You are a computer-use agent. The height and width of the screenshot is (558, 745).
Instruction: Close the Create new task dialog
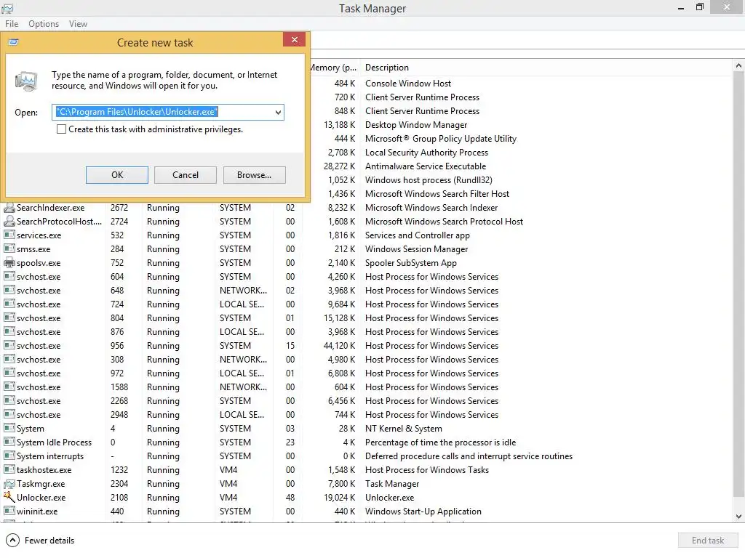tap(294, 39)
